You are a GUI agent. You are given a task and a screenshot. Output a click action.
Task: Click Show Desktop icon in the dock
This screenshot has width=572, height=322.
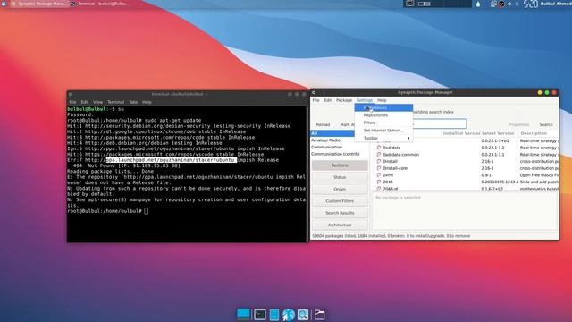[243, 314]
